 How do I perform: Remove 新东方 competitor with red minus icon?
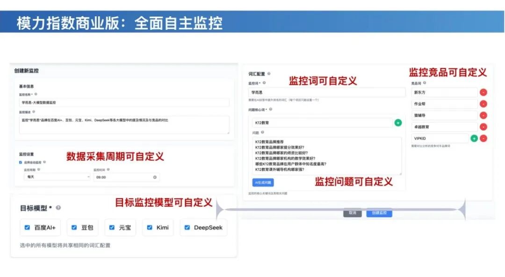tap(483, 92)
